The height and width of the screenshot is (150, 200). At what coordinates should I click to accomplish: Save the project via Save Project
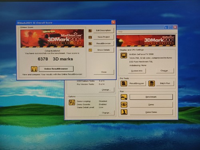click(104, 37)
